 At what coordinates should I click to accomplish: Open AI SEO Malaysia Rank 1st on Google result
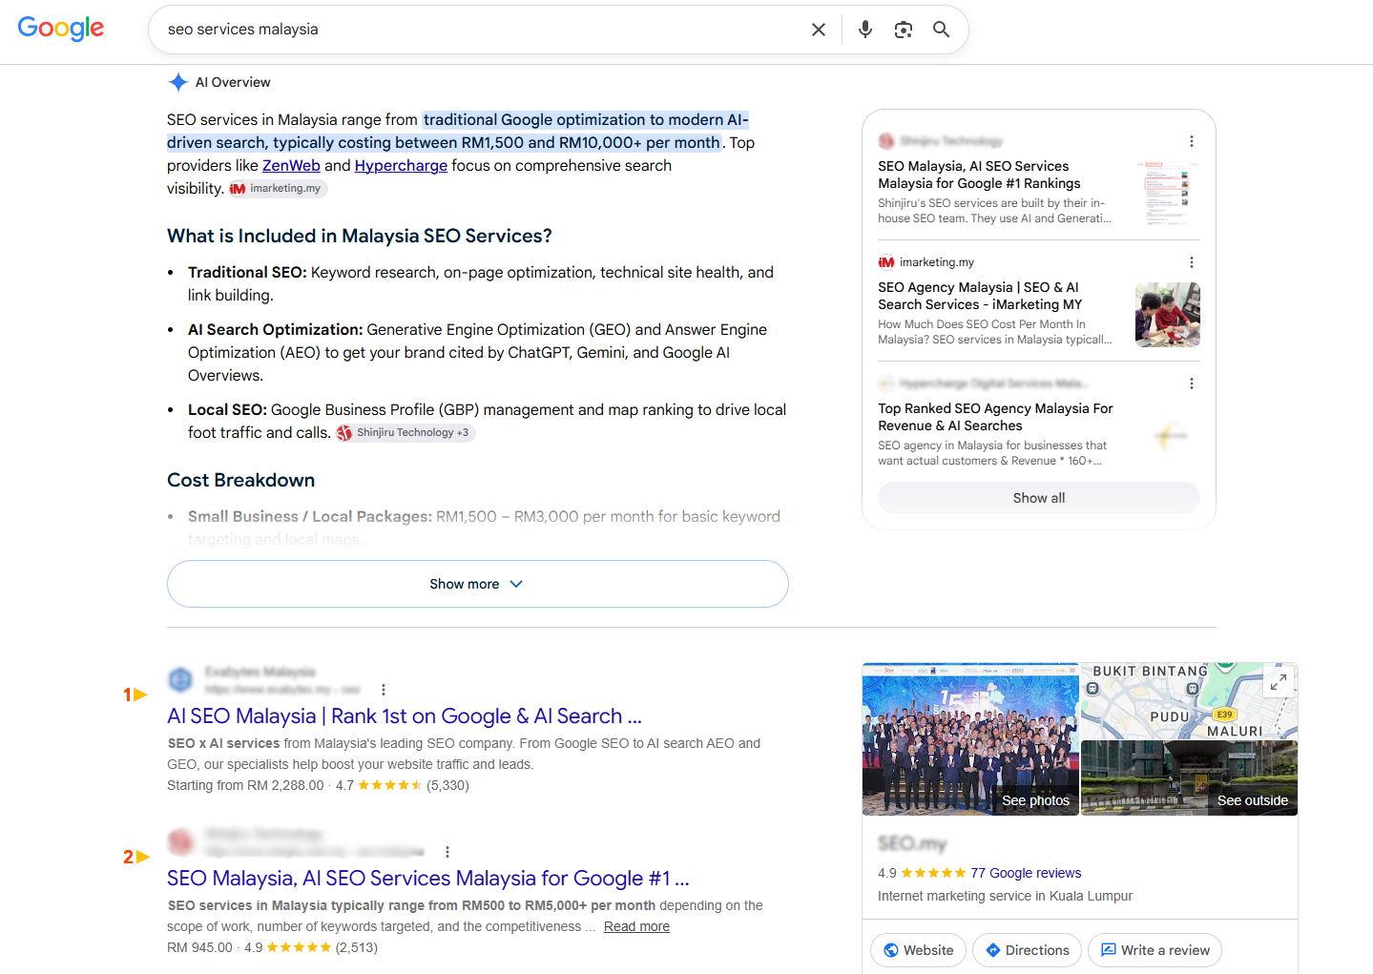click(x=405, y=716)
